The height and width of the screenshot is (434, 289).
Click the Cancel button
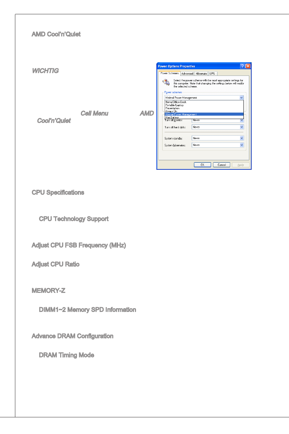222,165
